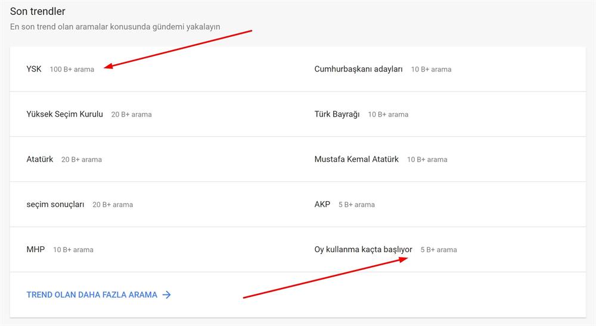Open Oy kullanma kaçta başlıyor trend
Viewport: 596px width, 326px height.
point(363,249)
